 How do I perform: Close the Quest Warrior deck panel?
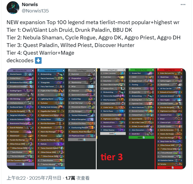(181, 70)
